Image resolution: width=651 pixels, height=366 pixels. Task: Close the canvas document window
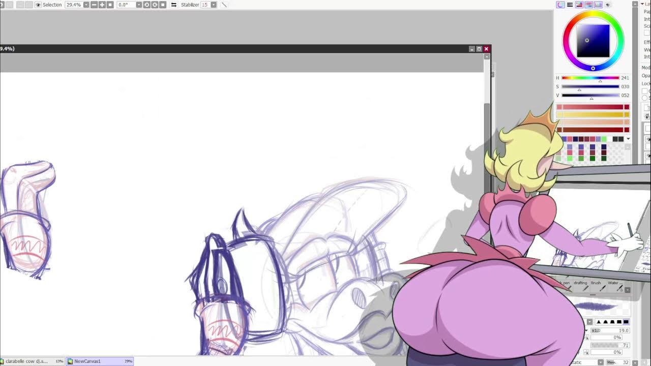[x=486, y=49]
